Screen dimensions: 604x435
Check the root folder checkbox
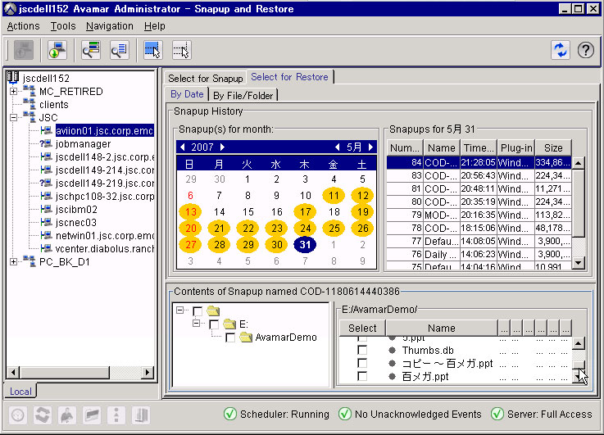(x=198, y=311)
